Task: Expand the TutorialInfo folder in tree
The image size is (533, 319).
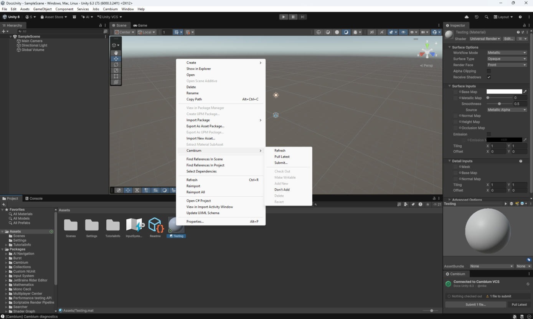Action: click(6, 245)
